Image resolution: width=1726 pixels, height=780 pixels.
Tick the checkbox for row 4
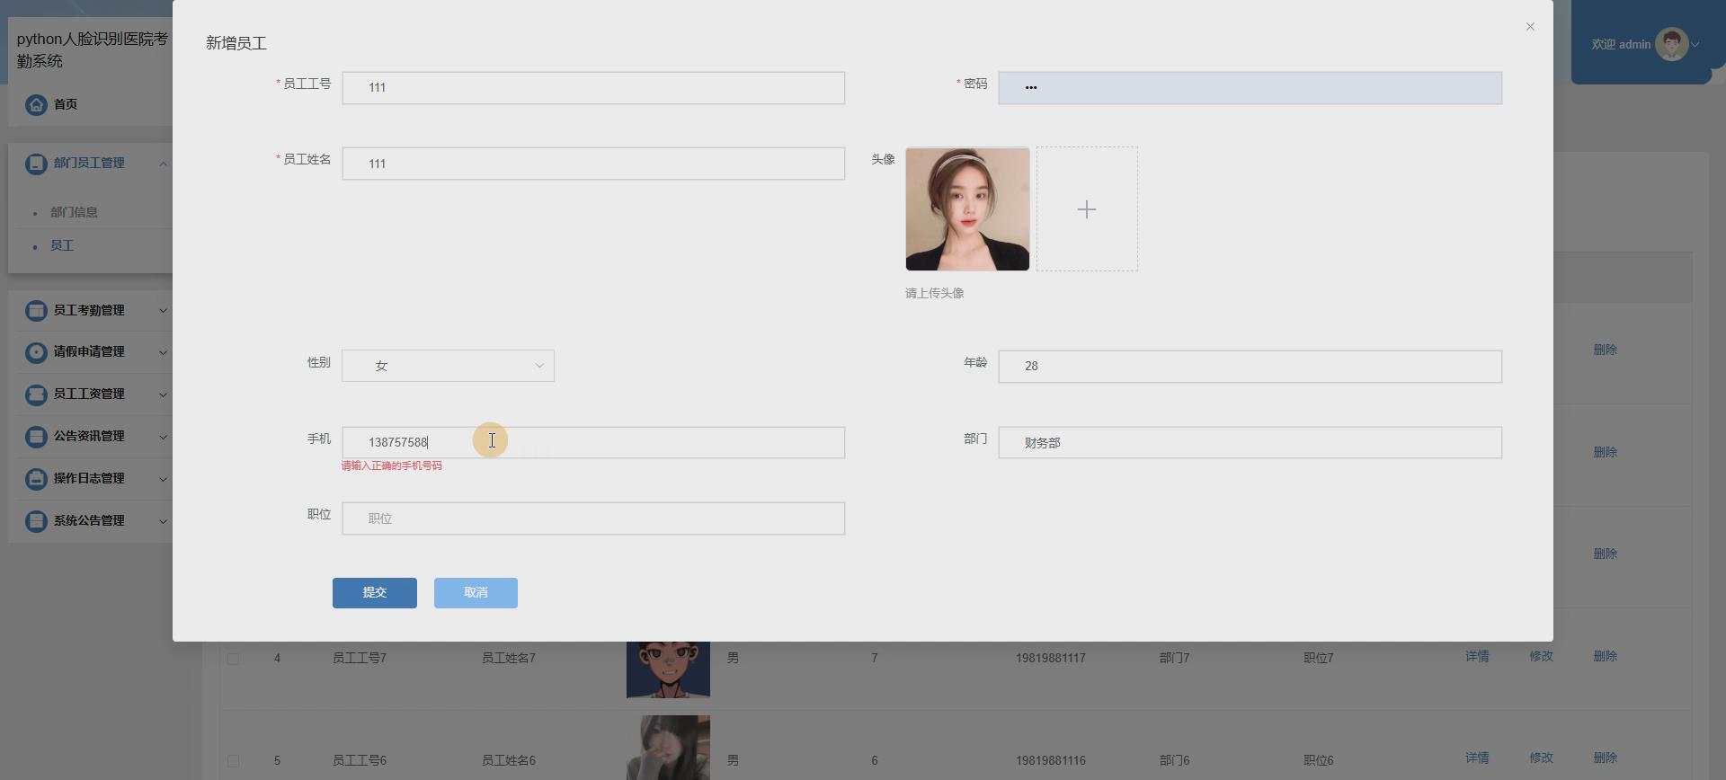coord(233,659)
